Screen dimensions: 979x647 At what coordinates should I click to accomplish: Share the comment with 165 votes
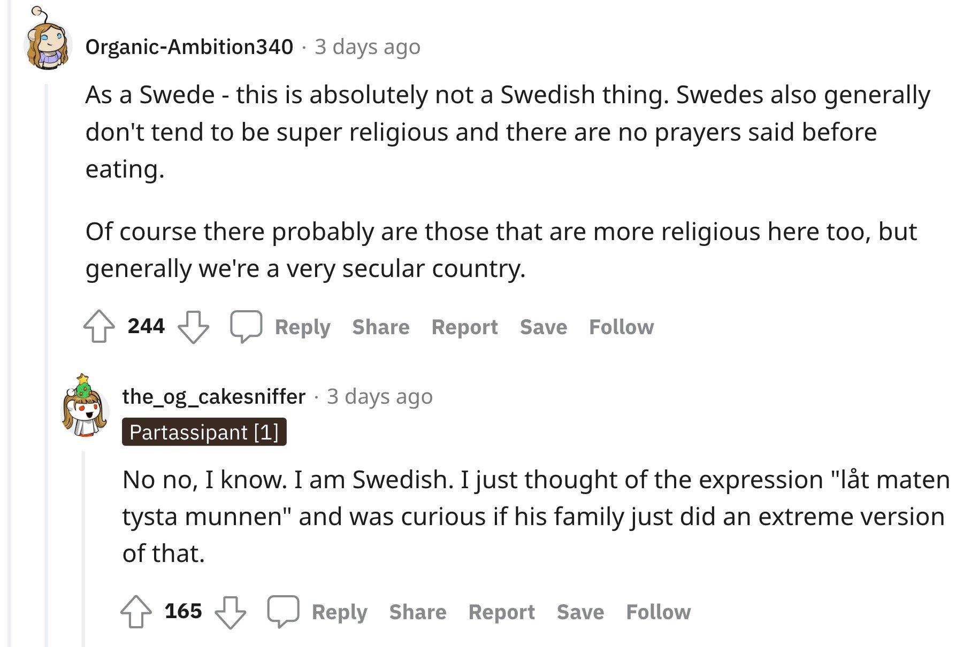418,612
